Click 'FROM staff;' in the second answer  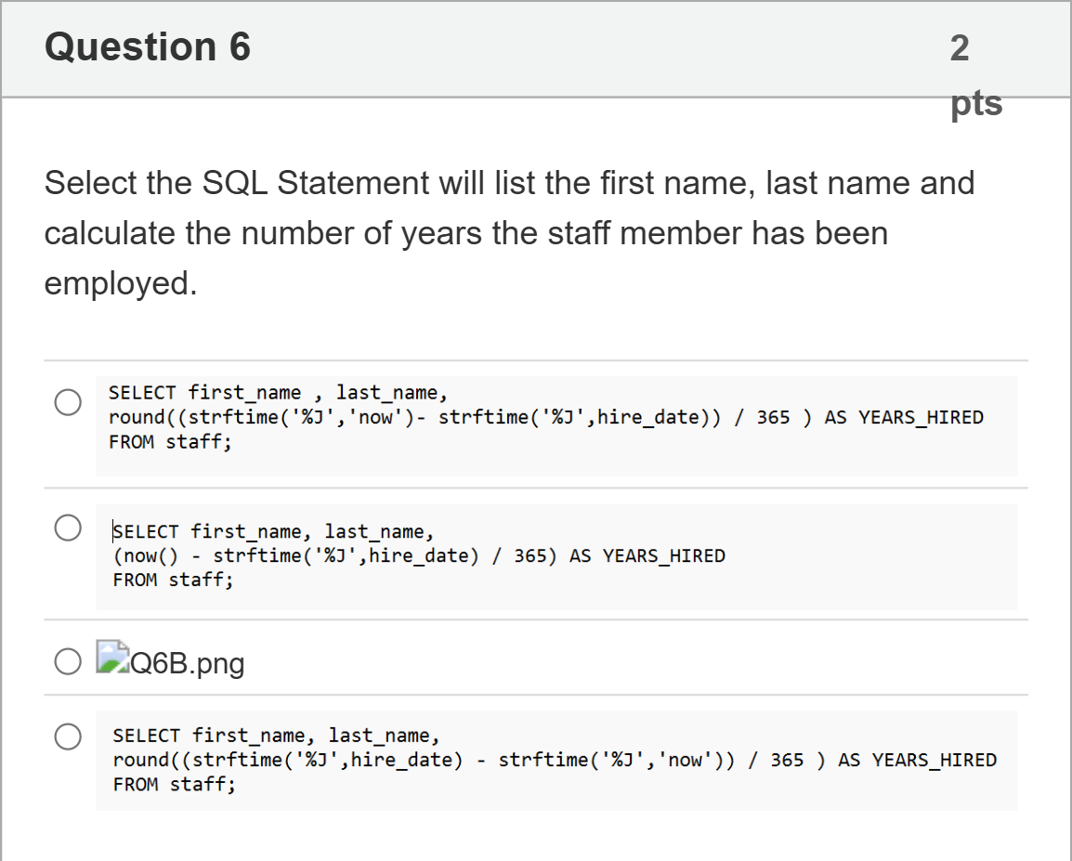click(173, 581)
